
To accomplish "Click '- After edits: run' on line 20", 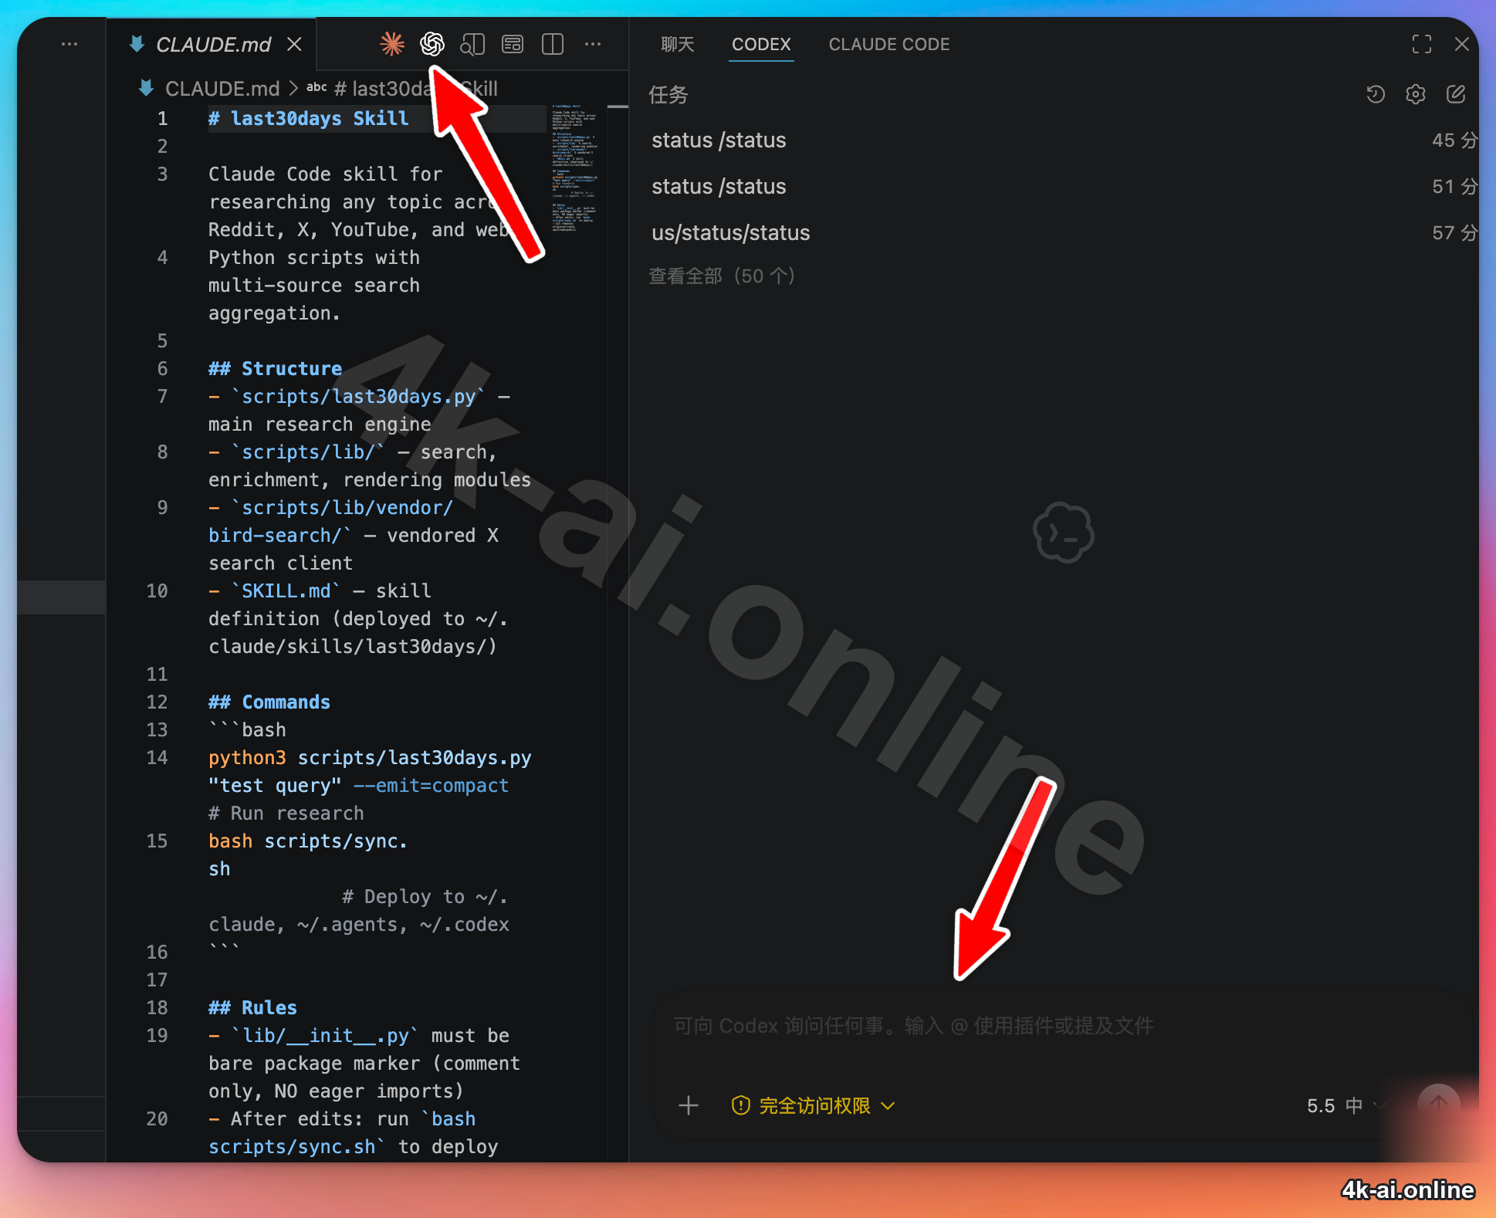I will tap(309, 1118).
